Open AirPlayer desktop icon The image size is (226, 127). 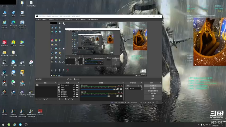tap(22, 63)
